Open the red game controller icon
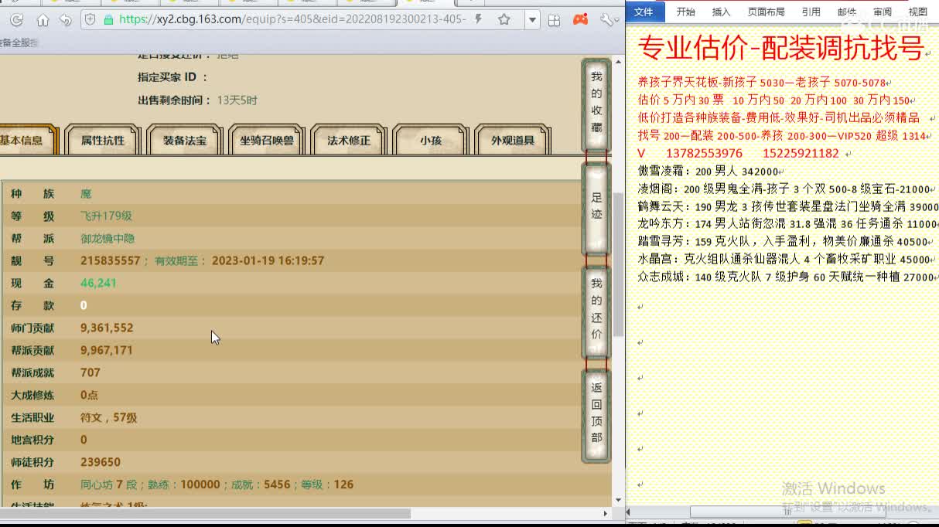 (580, 19)
